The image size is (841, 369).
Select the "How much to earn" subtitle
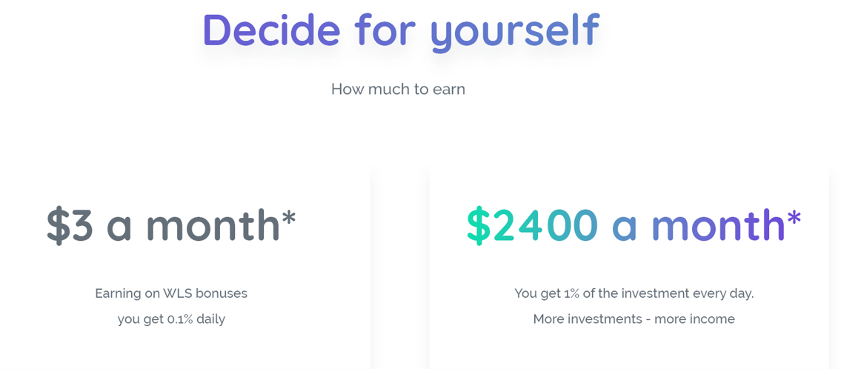coord(398,89)
